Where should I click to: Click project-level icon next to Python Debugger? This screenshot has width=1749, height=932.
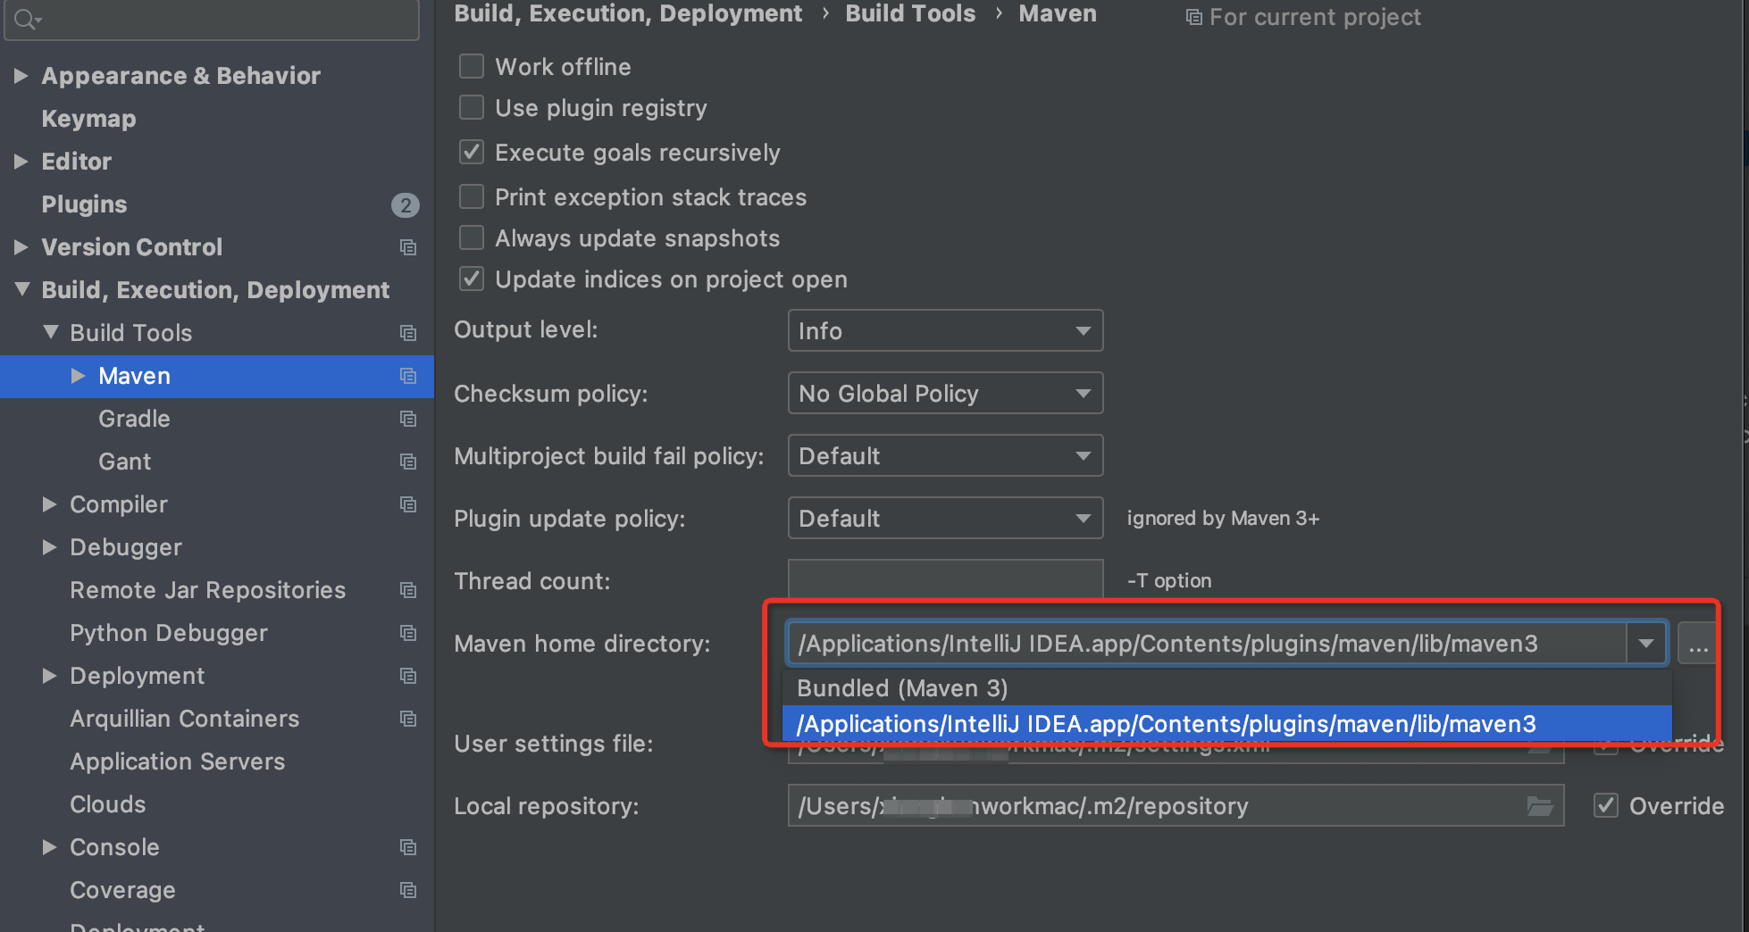point(408,633)
